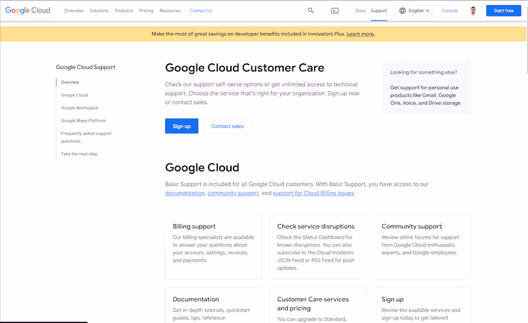Click the Start free button
Image resolution: width=528 pixels, height=323 pixels.
[x=504, y=11]
